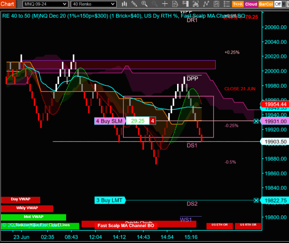Image resolution: width=289 pixels, height=243 pixels.
Task: Click the DS1 pivot label
Action: [192, 146]
